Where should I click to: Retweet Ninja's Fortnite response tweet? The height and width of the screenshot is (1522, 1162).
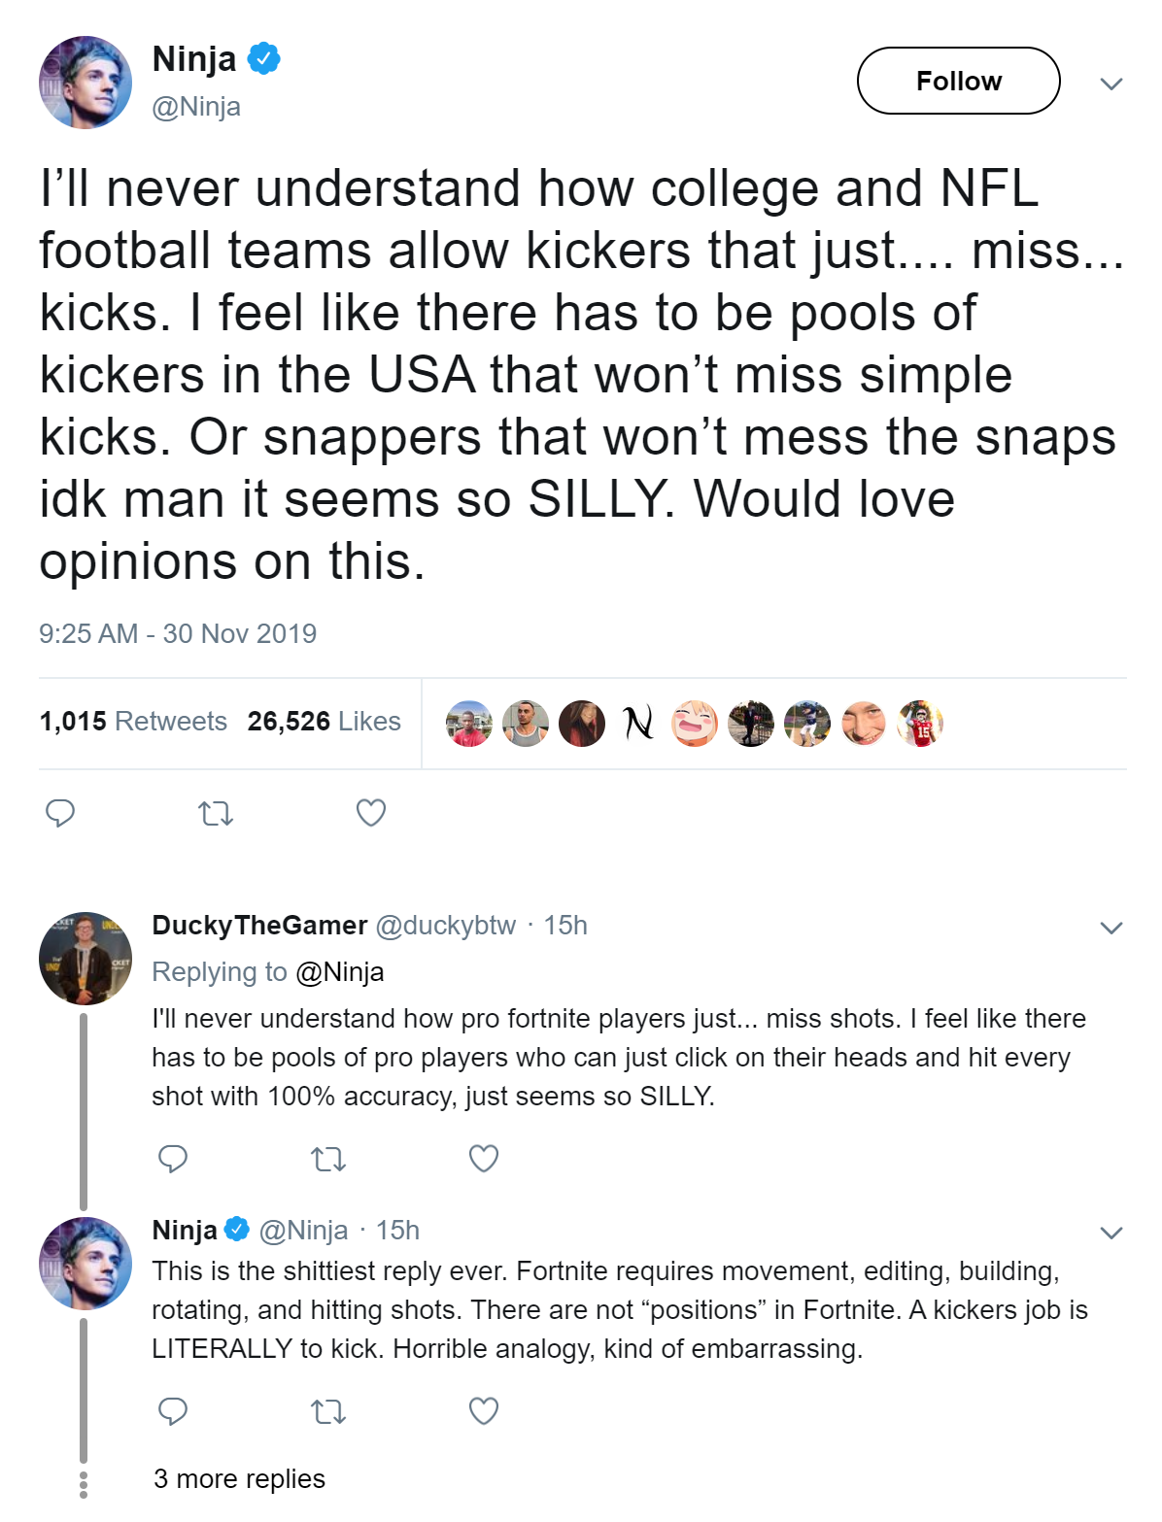pyautogui.click(x=328, y=1410)
